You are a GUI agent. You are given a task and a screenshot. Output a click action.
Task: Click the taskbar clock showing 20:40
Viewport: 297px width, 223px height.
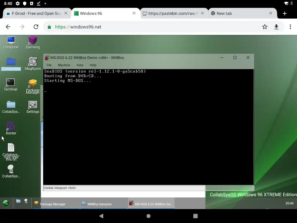click(x=289, y=203)
